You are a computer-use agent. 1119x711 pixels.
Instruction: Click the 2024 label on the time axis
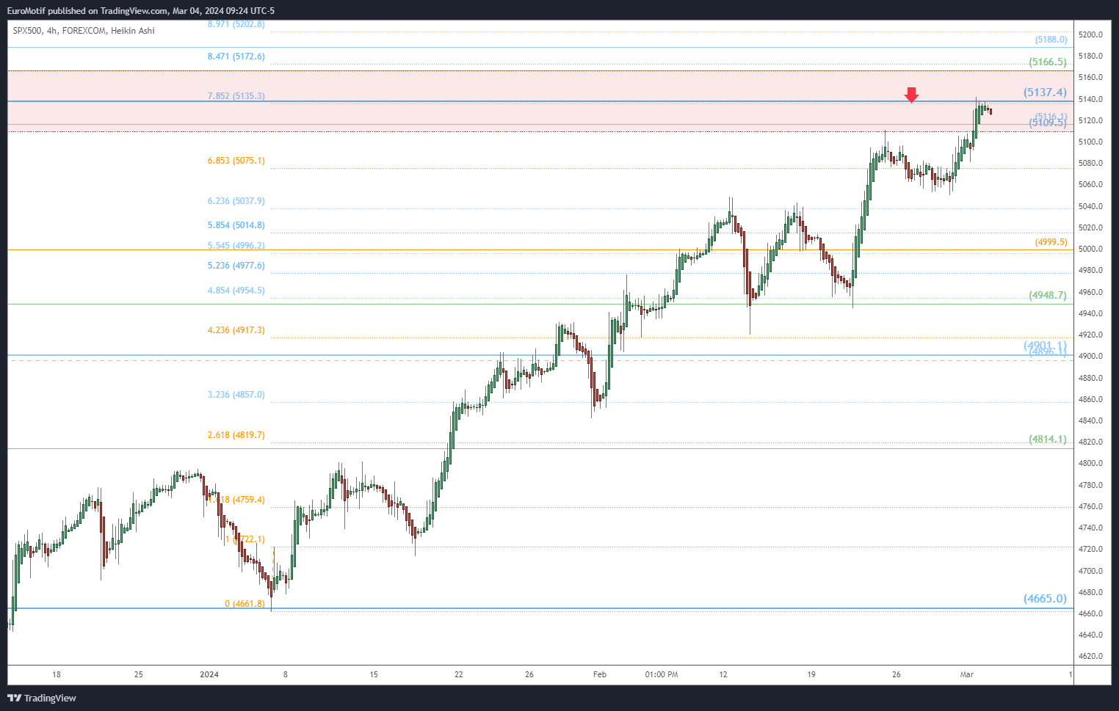point(209,674)
